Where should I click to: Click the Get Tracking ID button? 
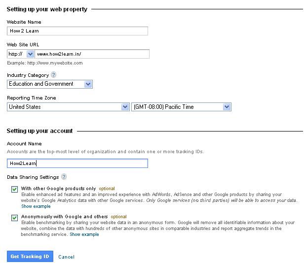tap(30, 256)
